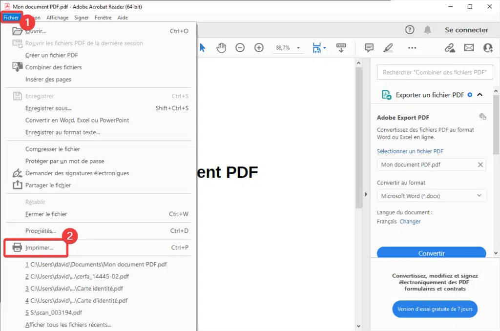Click the signature icon for electronic signatures
500x331 pixels.
(17, 173)
